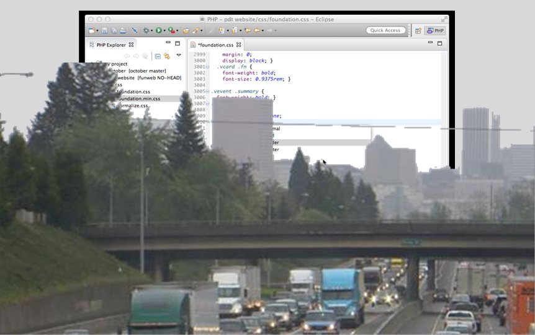535x335 pixels.
Task: Open the Next Annotation dropdown arrow
Action: (228, 30)
